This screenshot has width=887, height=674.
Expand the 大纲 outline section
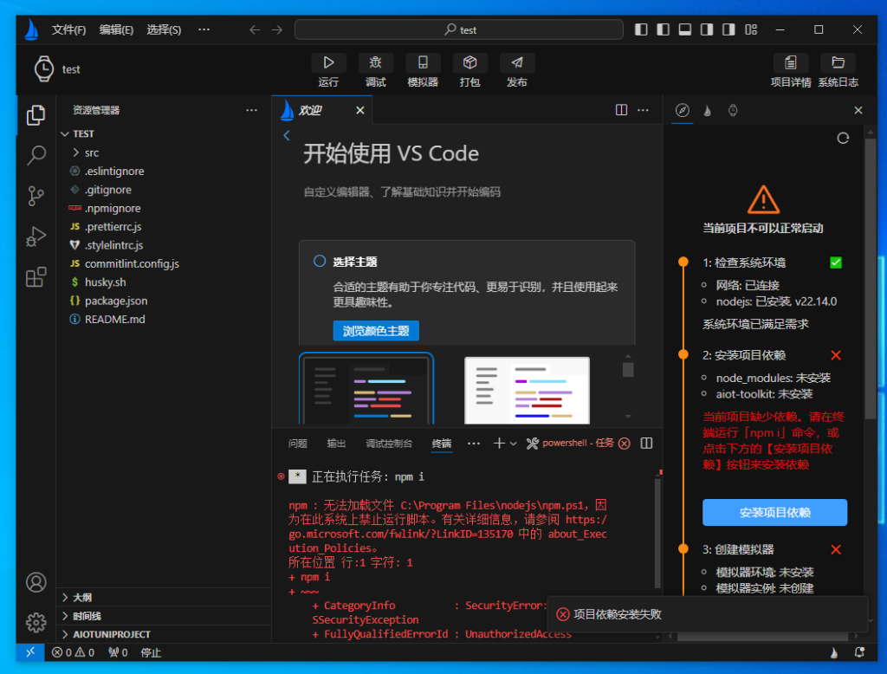point(164,597)
